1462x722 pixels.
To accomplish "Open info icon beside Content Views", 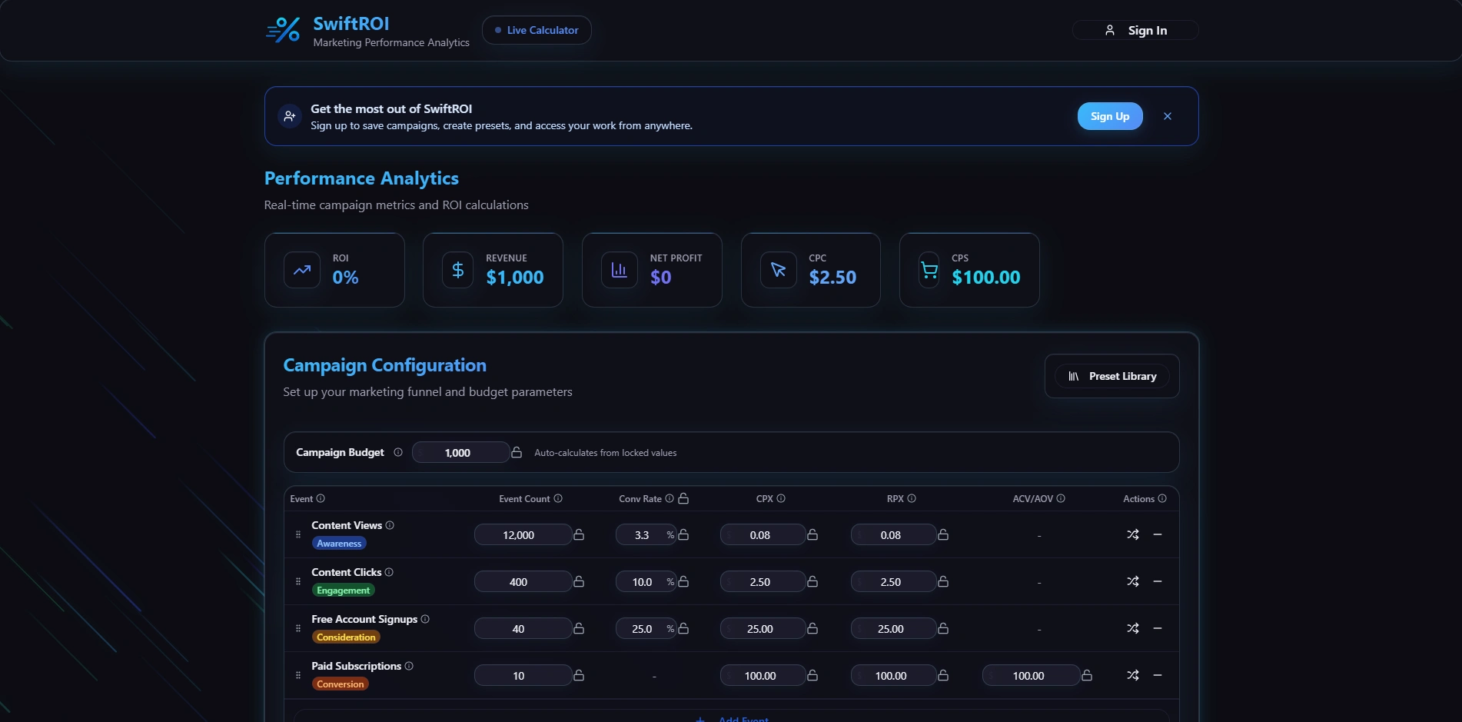I will [x=390, y=525].
